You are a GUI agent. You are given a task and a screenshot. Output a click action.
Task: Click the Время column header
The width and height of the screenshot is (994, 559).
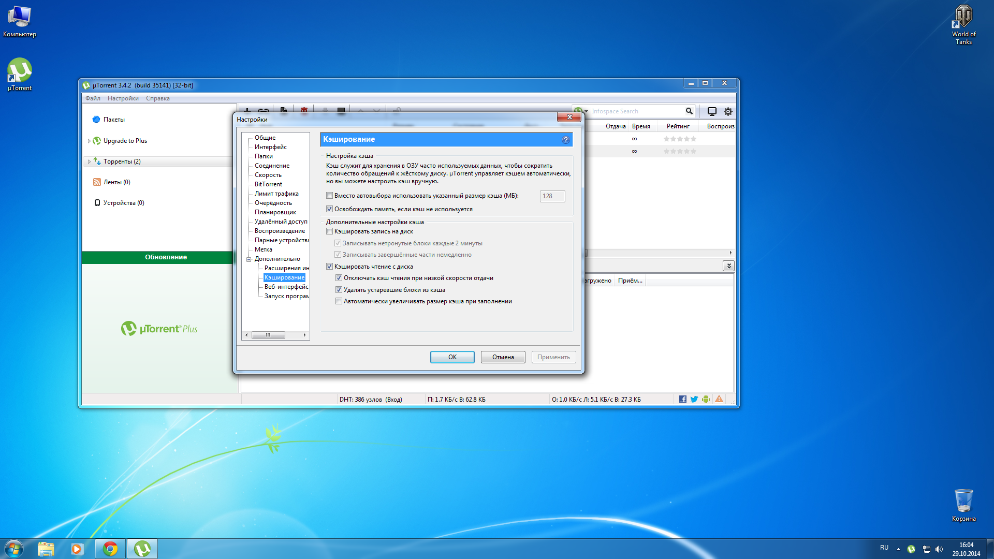tap(641, 126)
